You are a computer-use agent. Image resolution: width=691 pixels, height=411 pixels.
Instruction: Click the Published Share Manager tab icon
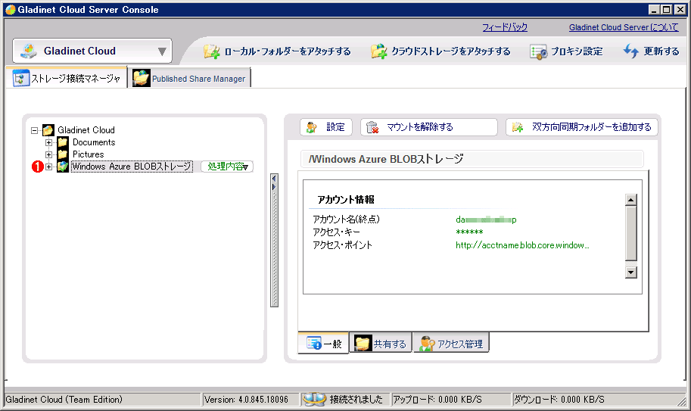click(141, 79)
